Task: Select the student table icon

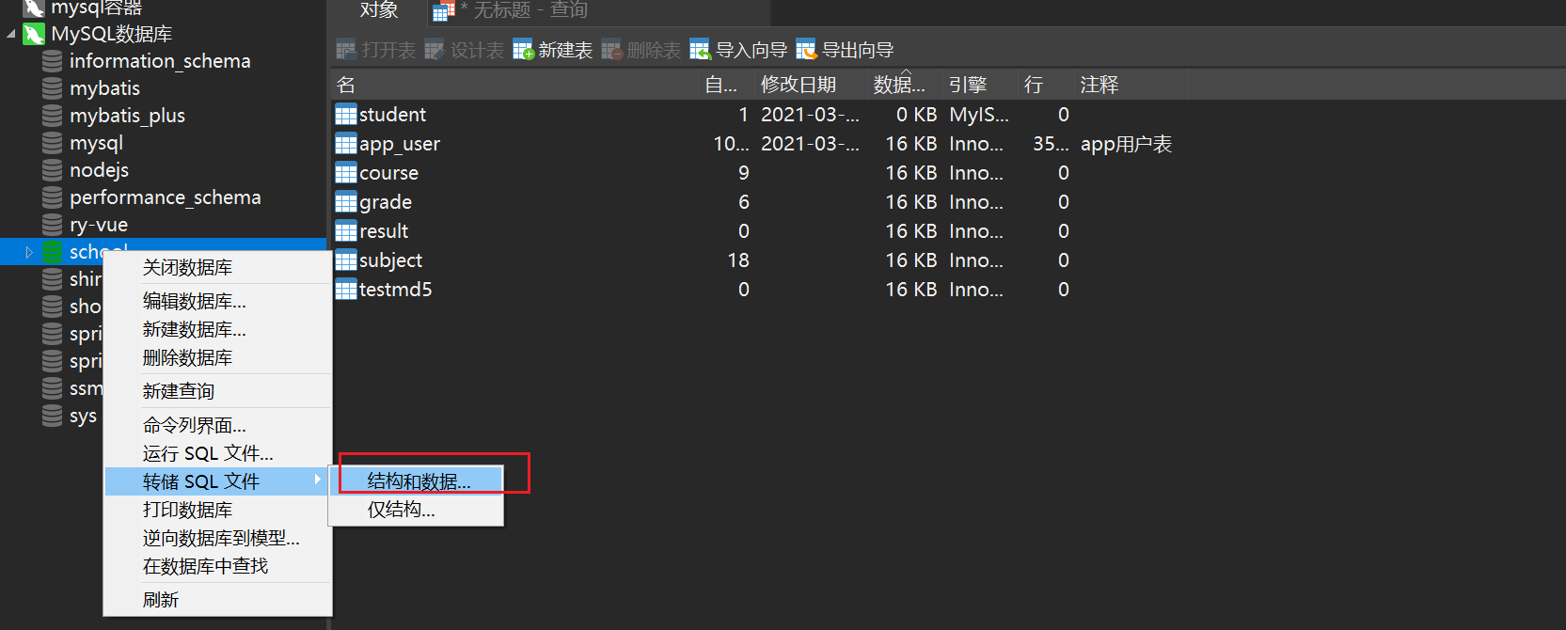Action: (346, 115)
